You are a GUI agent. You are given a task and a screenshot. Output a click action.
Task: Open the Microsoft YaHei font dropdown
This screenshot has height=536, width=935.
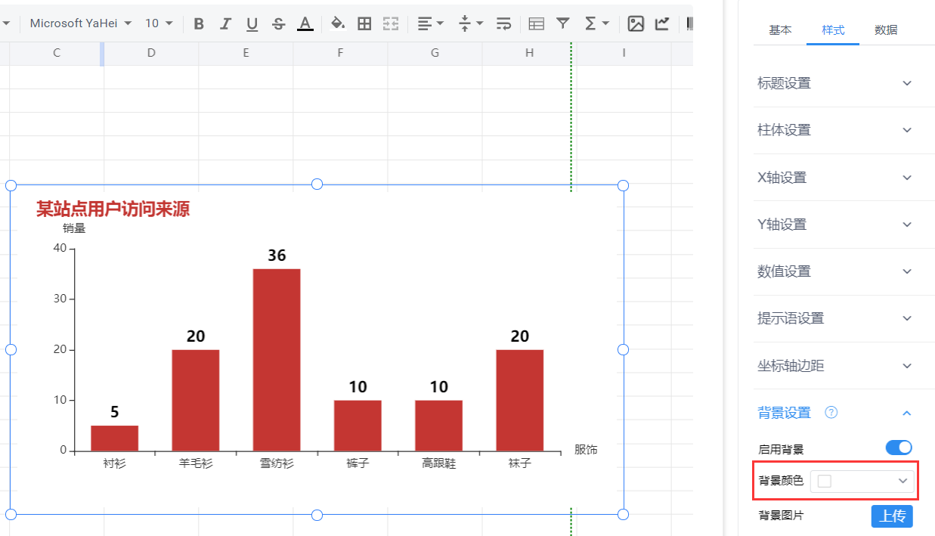(x=81, y=23)
